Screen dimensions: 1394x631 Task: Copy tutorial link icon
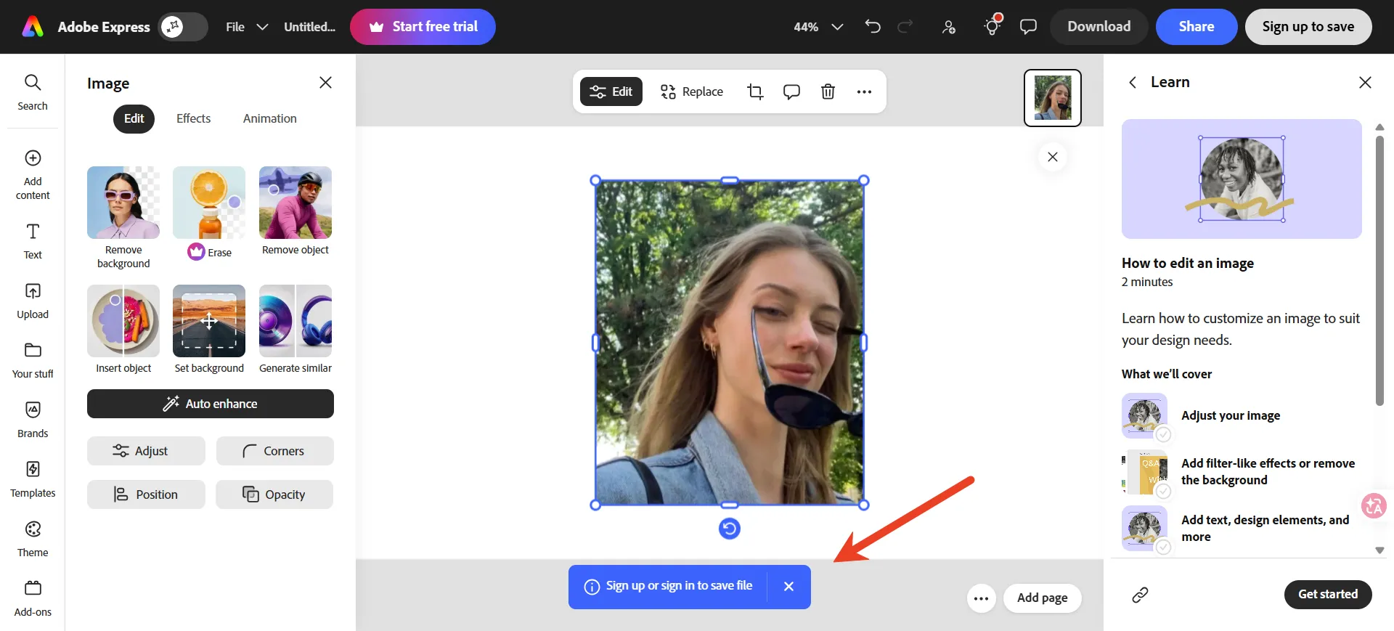coord(1140,595)
